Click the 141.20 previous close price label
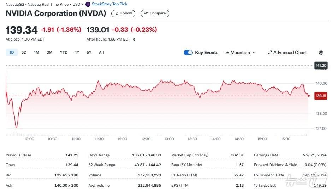The height and width of the screenshot is (192, 331). 321,65
